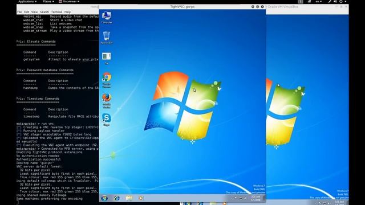The height and width of the screenshot is (205, 365).
Task: Minimize the TightVNC: gio-pc window
Action: (x=253, y=7)
